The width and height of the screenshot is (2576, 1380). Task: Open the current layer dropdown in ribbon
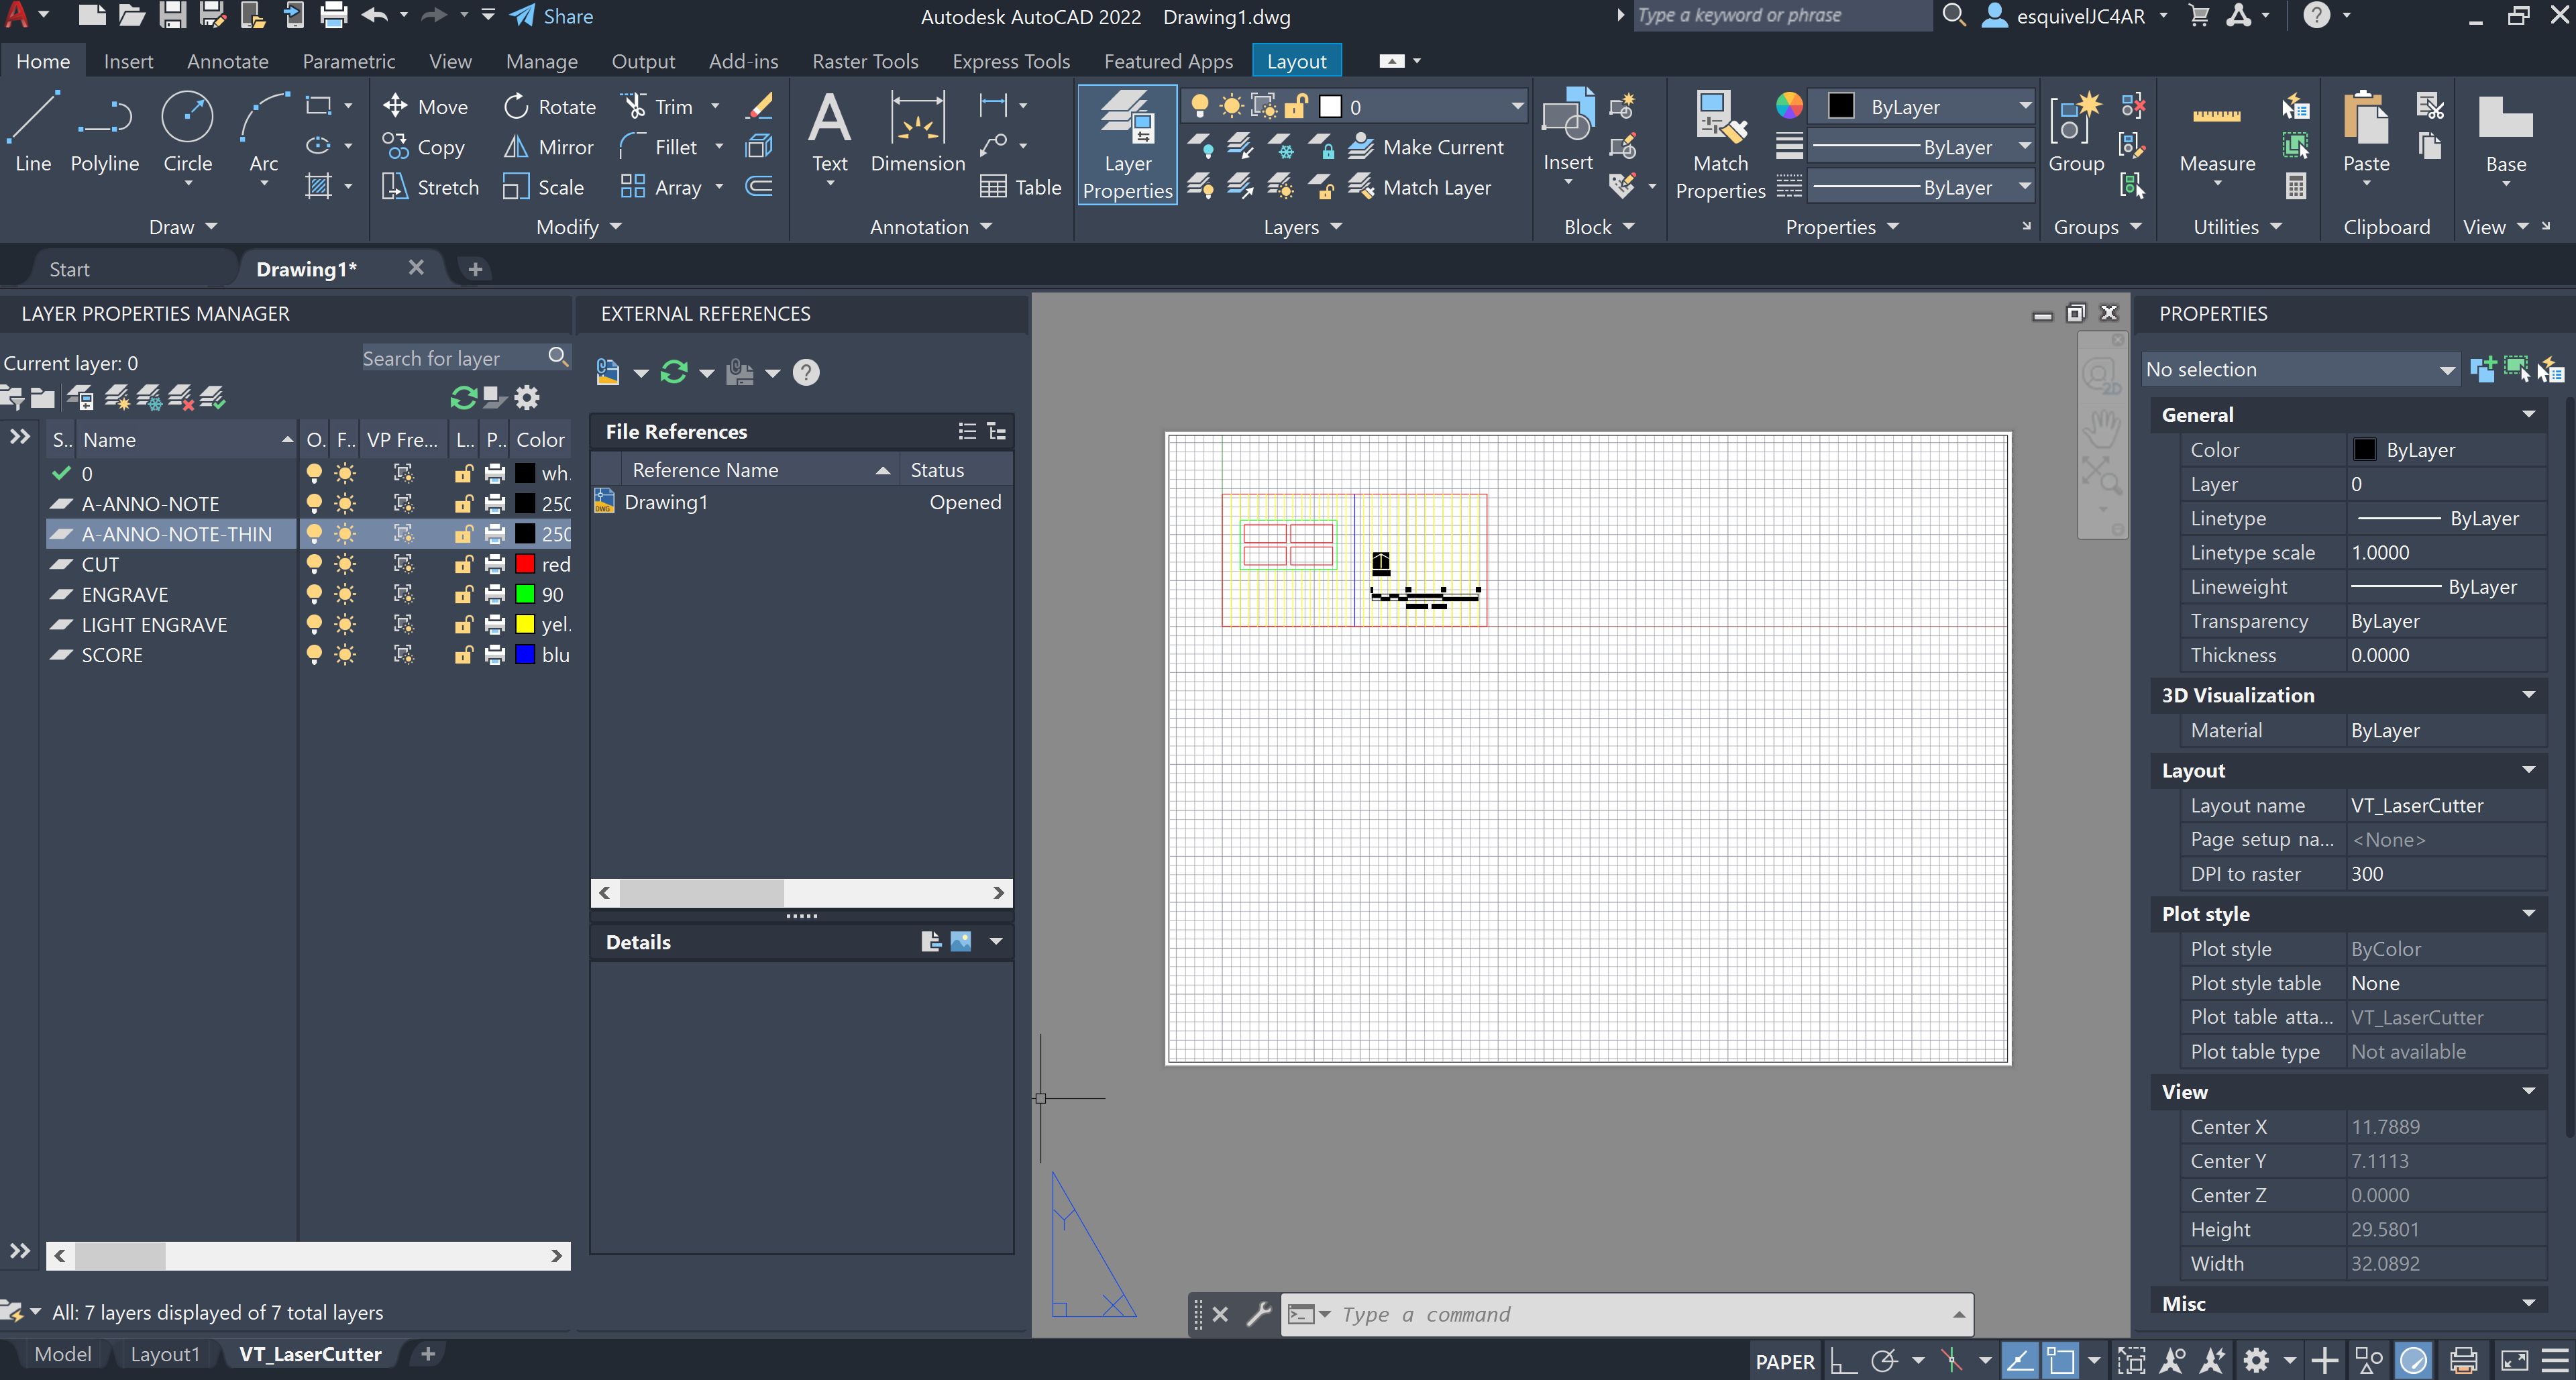pos(1516,106)
